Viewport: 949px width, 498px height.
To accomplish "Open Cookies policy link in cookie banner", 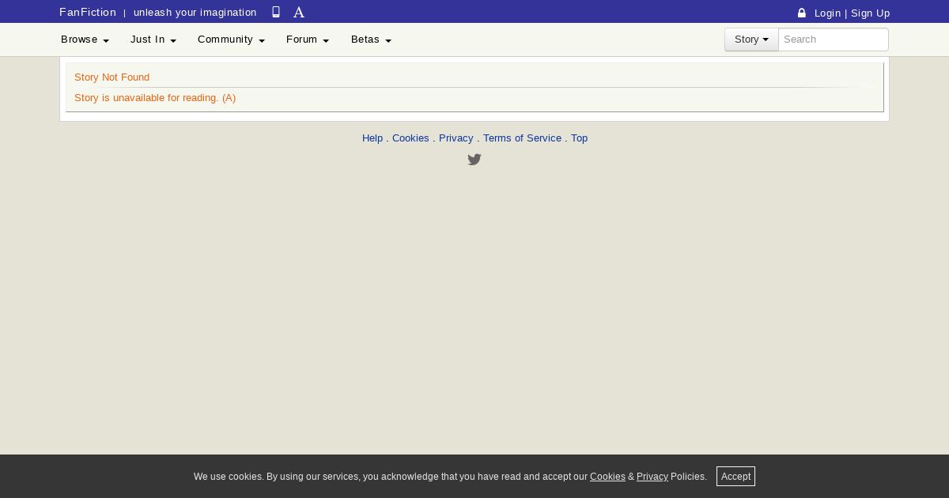I will (x=607, y=477).
